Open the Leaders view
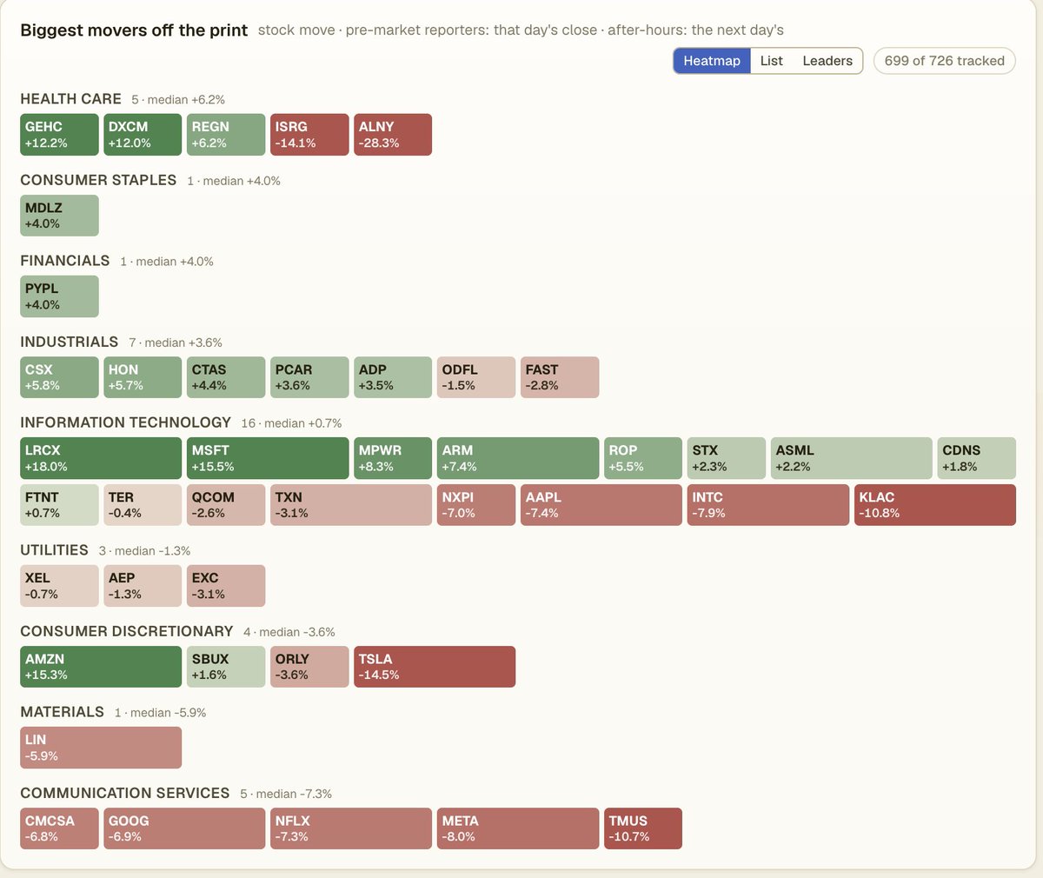This screenshot has height=878, width=1043. pyautogui.click(x=827, y=61)
